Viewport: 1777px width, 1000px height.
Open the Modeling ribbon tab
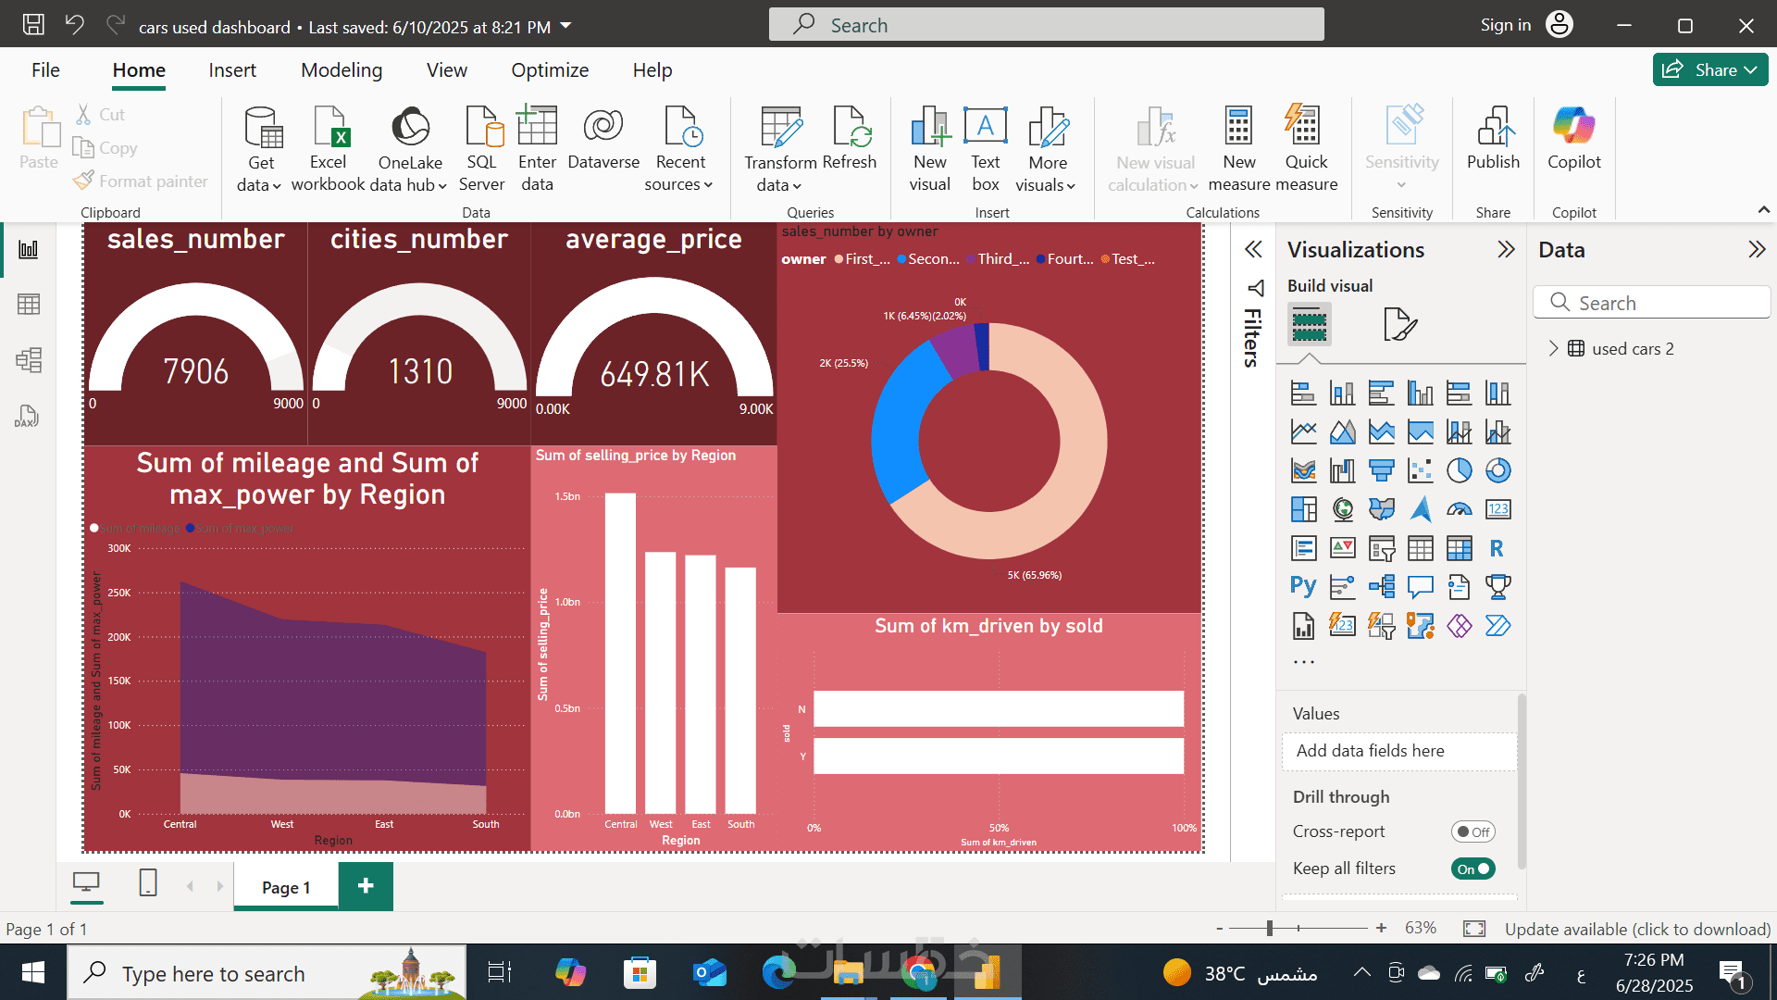pos(342,70)
